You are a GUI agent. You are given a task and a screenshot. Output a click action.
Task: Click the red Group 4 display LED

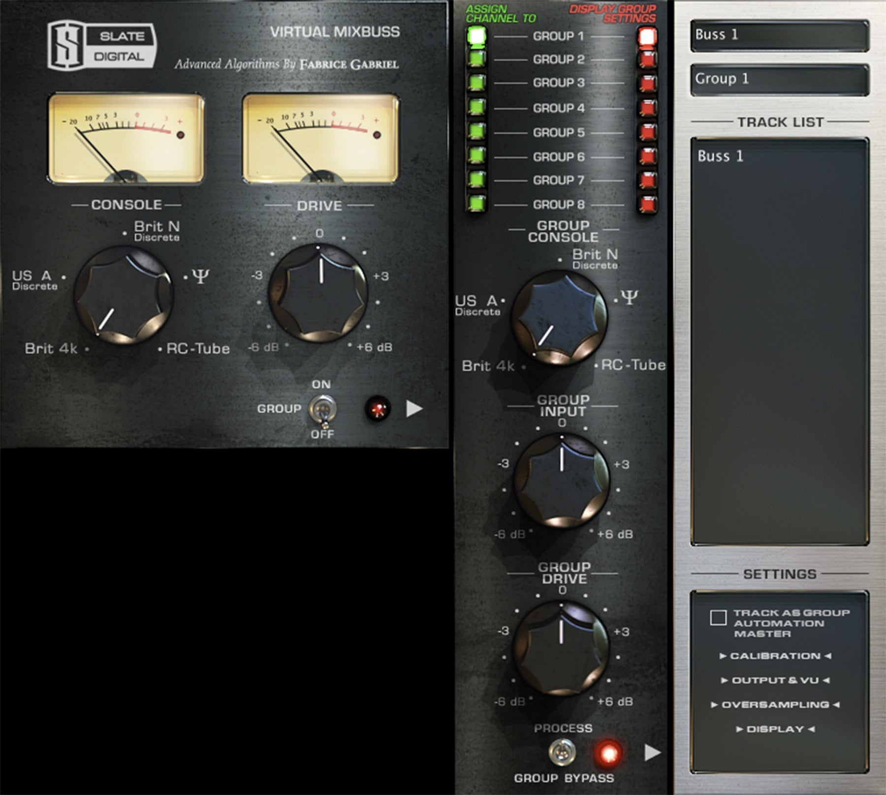point(647,107)
